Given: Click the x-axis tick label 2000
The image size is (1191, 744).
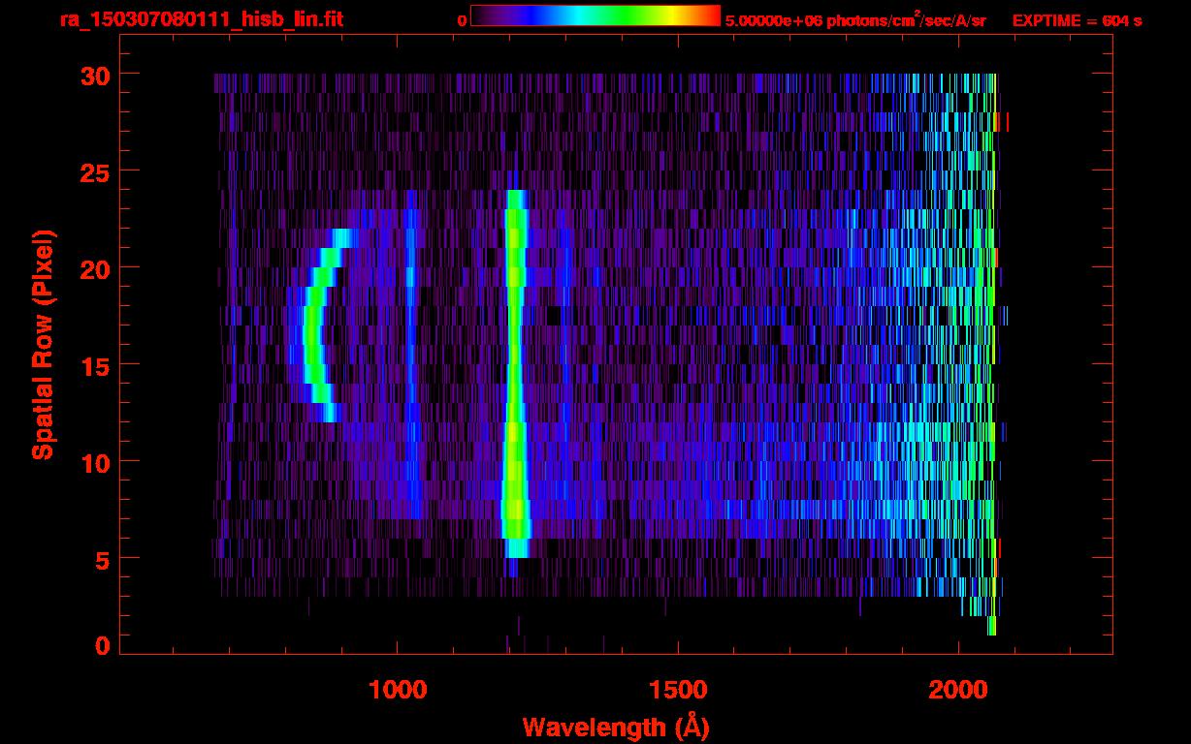Looking at the screenshot, I should (958, 690).
